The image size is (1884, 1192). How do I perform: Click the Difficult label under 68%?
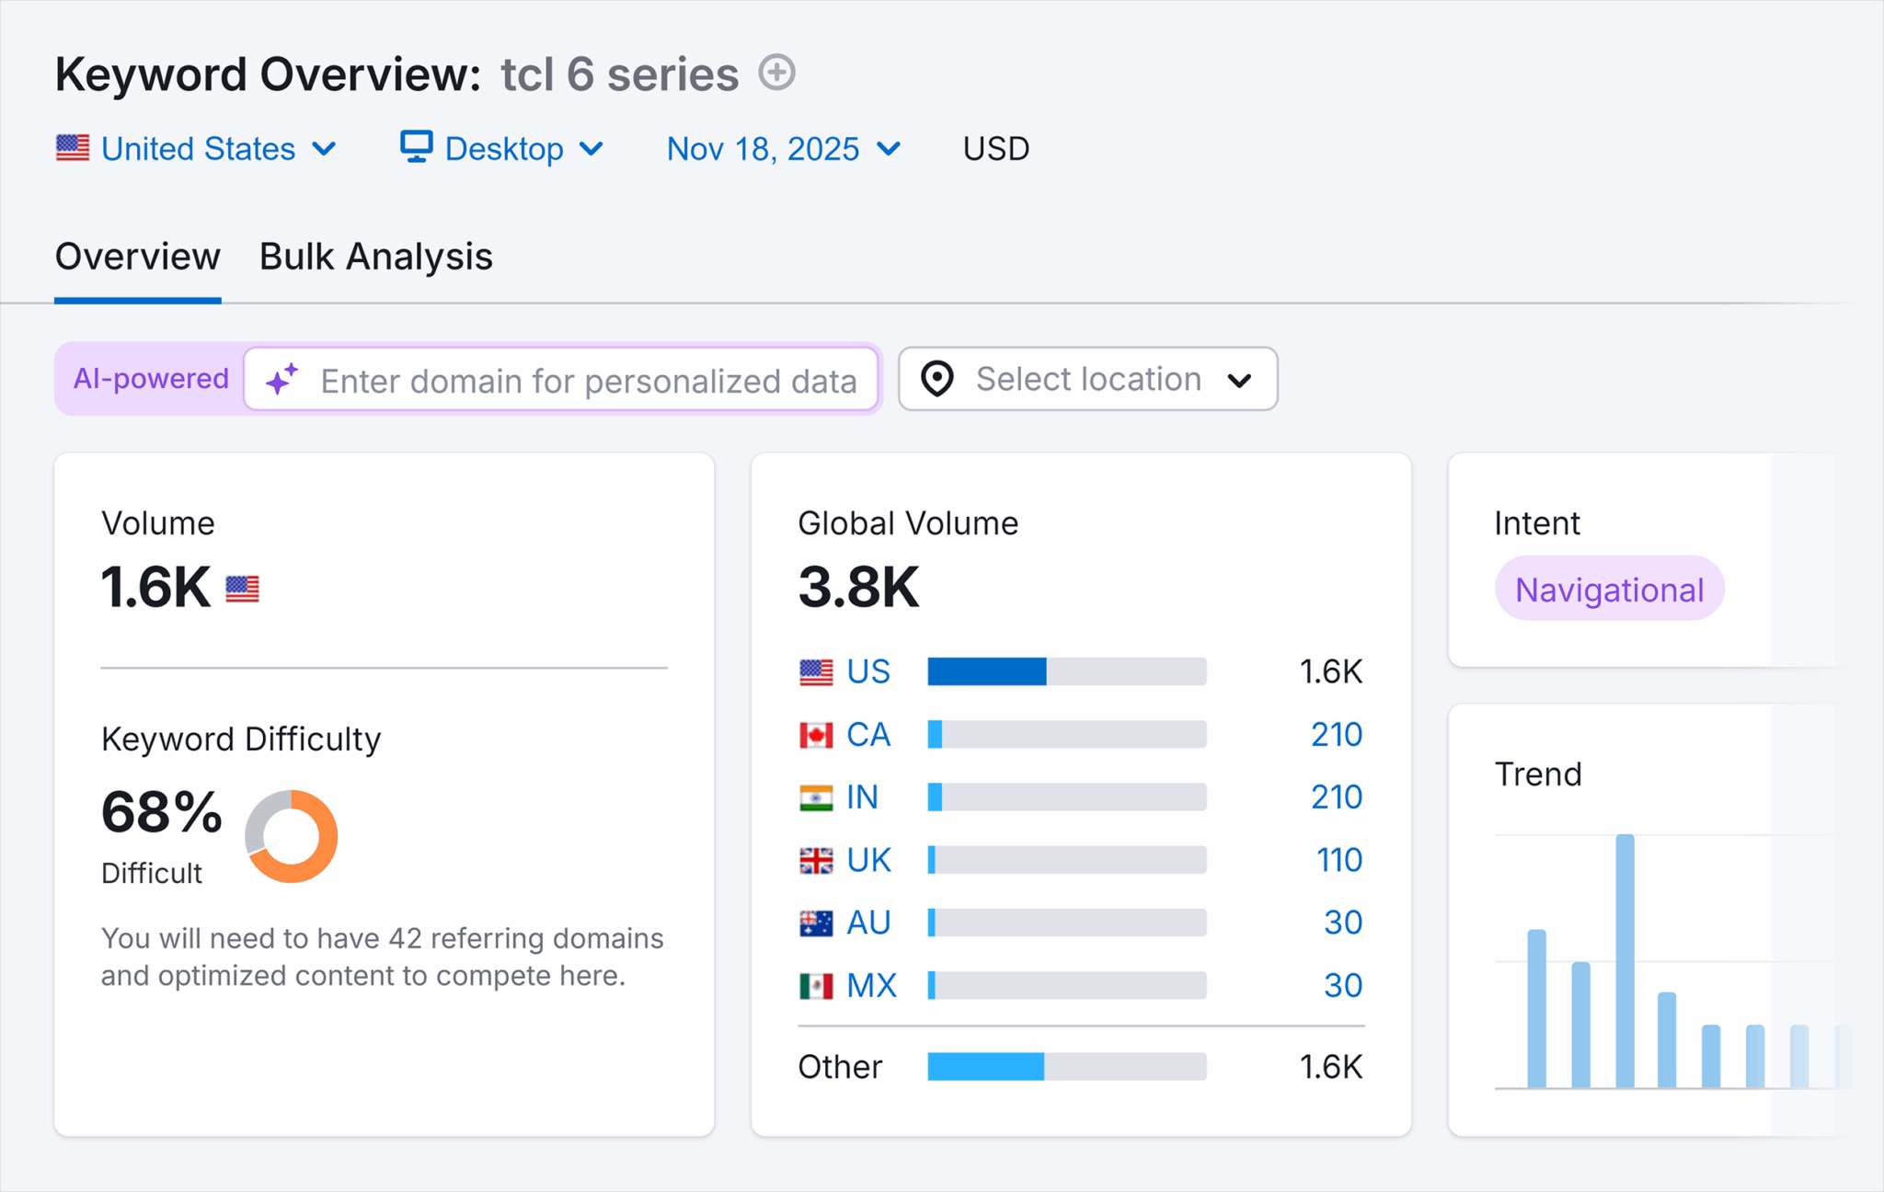(152, 873)
